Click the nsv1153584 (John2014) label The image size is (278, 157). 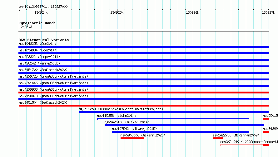point(117,116)
